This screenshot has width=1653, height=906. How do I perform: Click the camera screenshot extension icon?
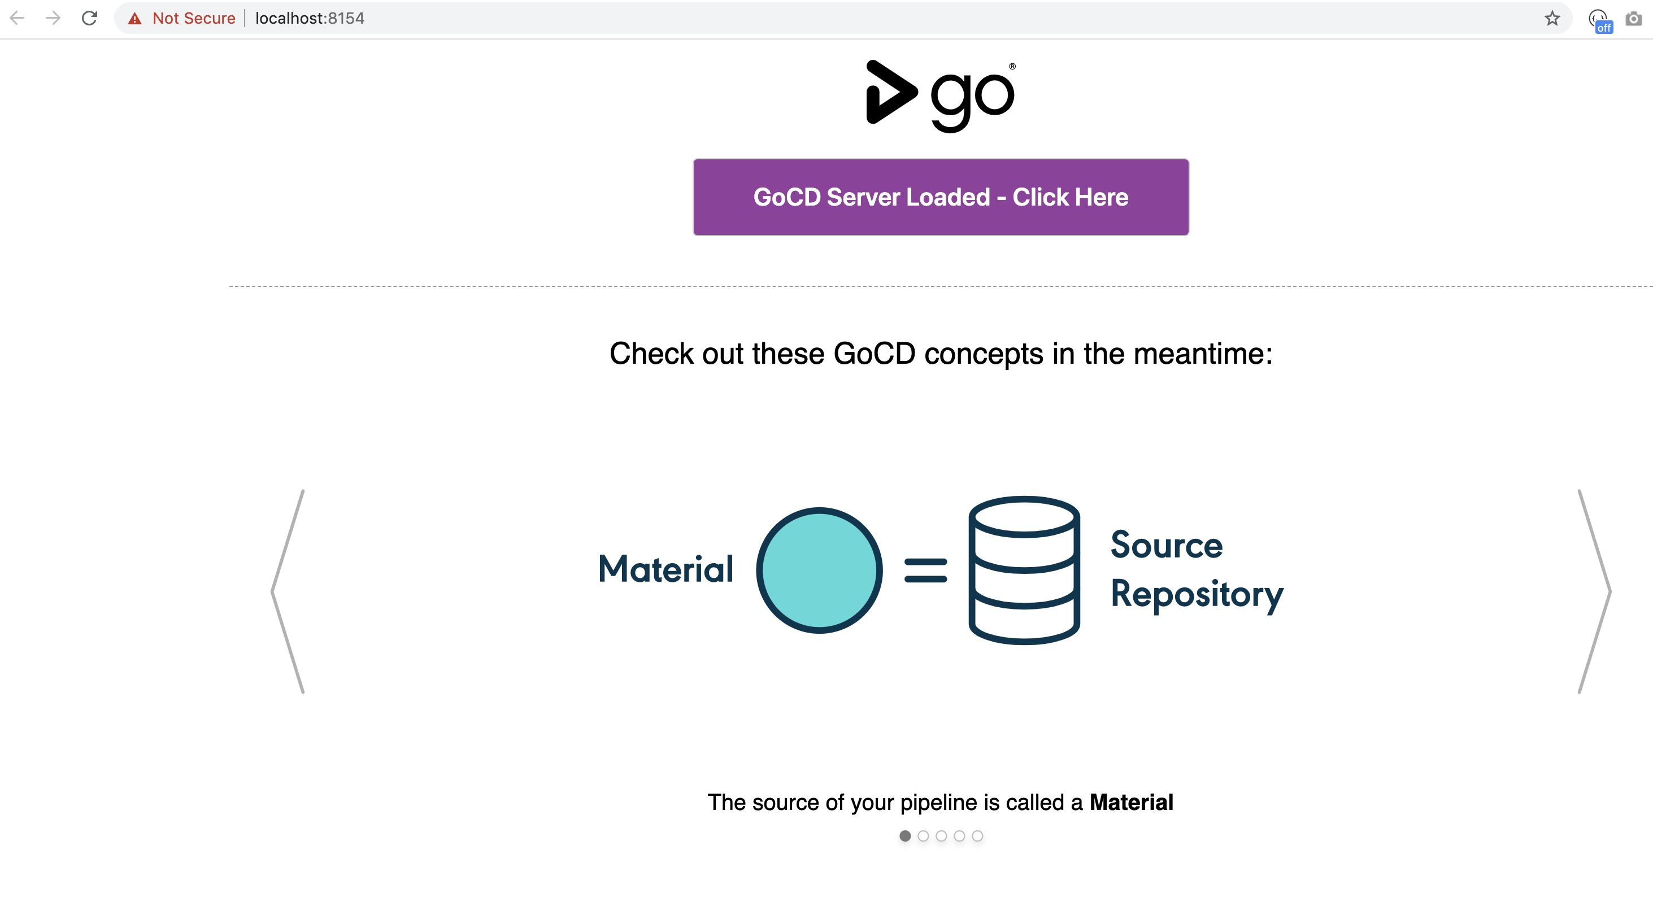pos(1633,19)
